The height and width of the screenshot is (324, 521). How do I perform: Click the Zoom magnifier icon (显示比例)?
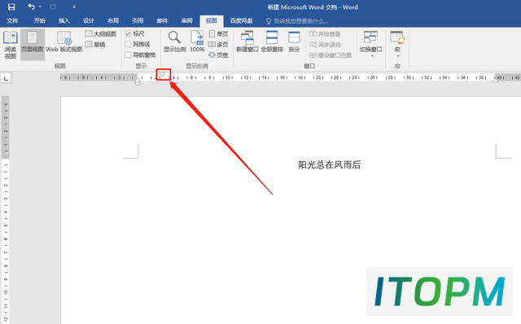[174, 37]
